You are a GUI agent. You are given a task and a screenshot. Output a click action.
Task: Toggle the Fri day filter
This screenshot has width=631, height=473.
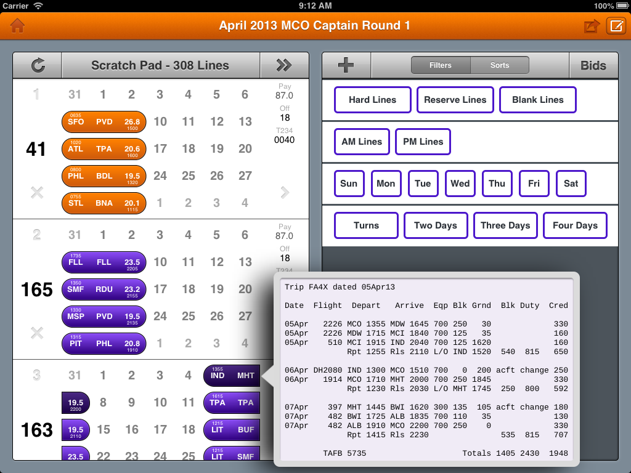[x=534, y=184]
